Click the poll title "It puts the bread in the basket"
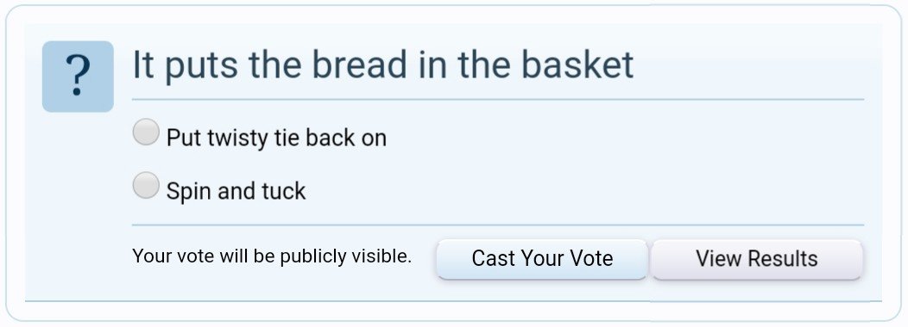 [382, 65]
